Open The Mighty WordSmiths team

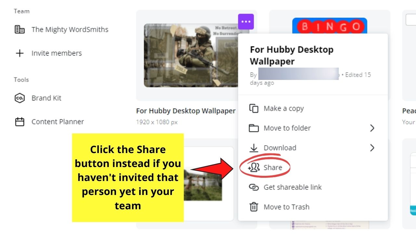pos(61,30)
